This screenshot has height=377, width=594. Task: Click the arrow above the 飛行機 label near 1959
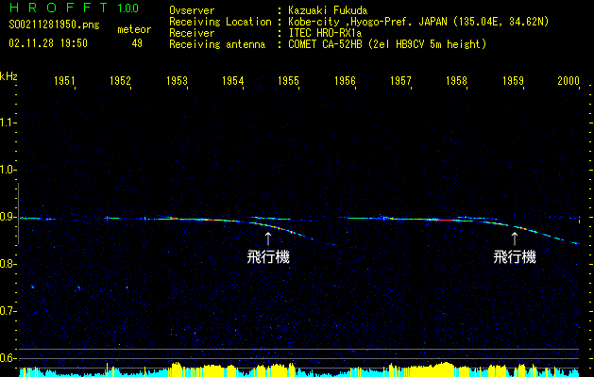click(515, 239)
